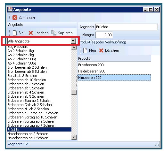This screenshot has height=151, width=164.
Task: Click the Produkt column header
Action: [x=114, y=58]
